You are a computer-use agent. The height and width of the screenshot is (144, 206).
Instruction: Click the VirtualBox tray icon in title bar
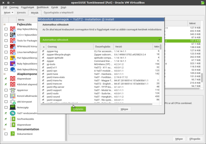click(202, 3)
